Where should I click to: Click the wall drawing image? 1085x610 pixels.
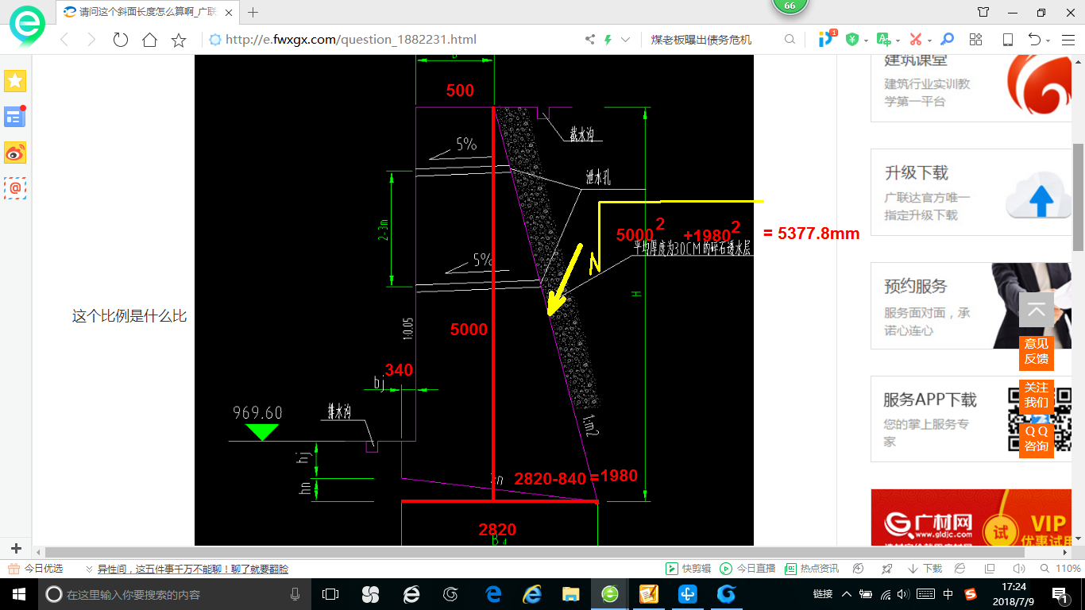pos(474,299)
